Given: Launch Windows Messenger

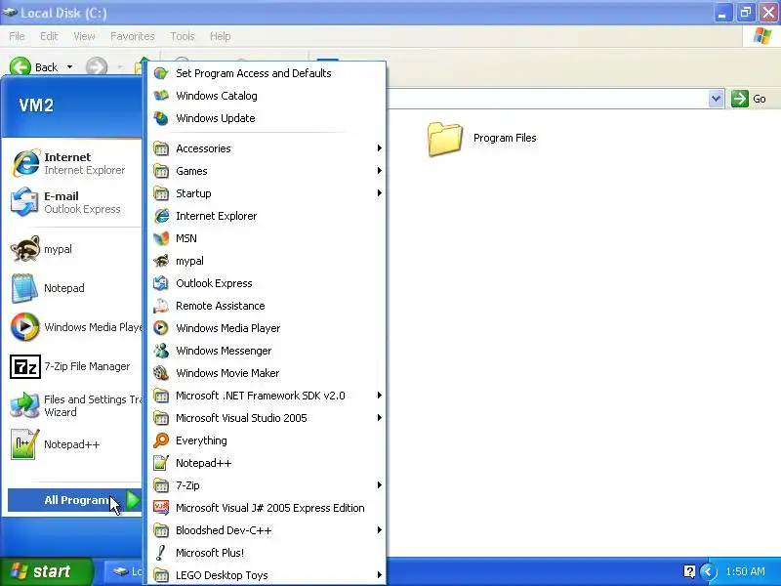Looking at the screenshot, I should pyautogui.click(x=265, y=351).
